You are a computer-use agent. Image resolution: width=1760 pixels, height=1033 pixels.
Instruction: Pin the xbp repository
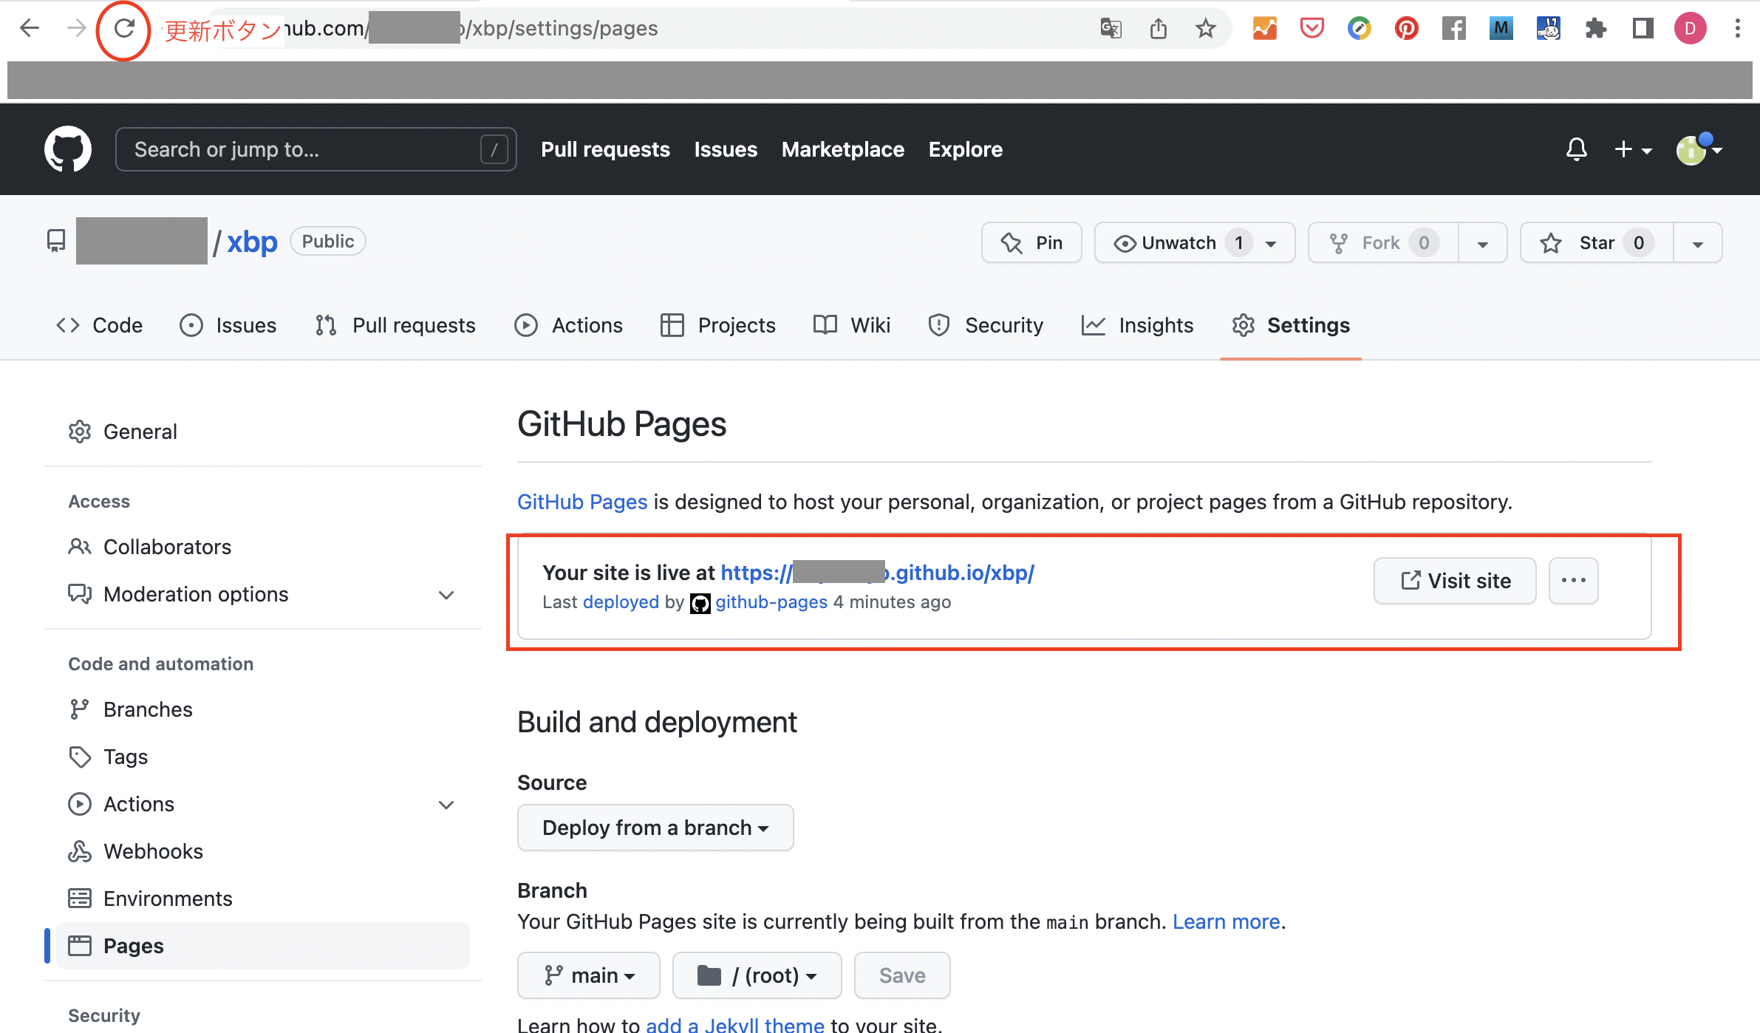(x=1031, y=242)
